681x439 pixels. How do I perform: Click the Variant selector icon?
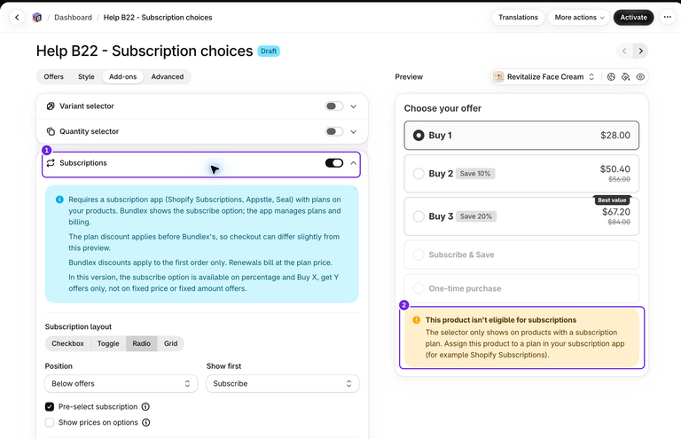coord(51,106)
